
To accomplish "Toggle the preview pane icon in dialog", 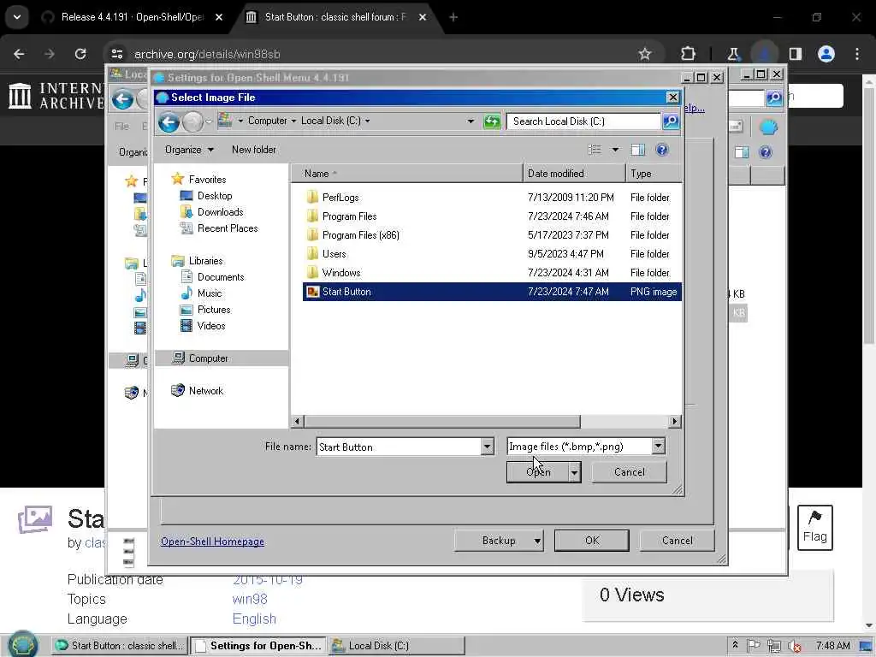I will (637, 150).
